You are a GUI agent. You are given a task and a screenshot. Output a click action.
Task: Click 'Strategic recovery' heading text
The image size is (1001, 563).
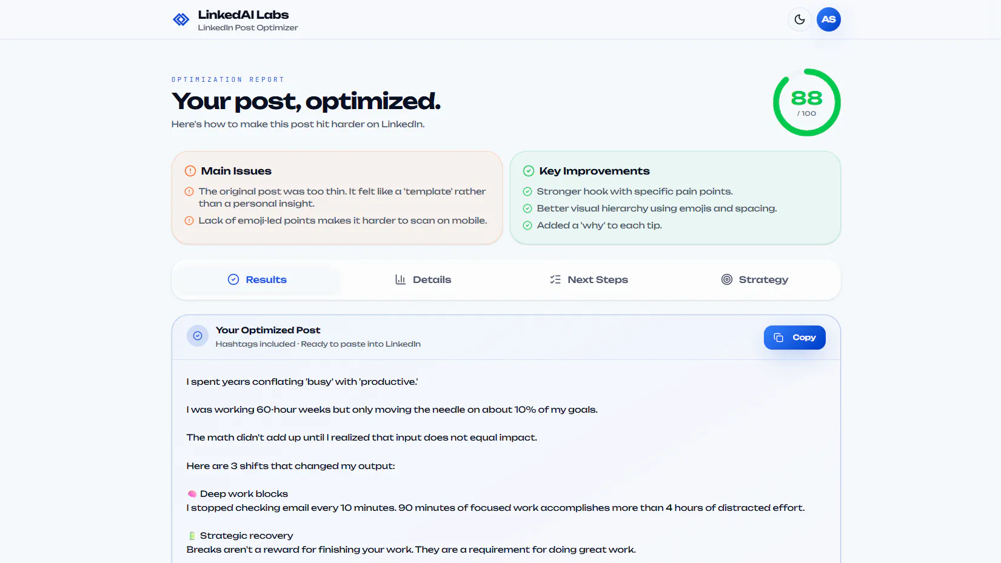(x=247, y=536)
